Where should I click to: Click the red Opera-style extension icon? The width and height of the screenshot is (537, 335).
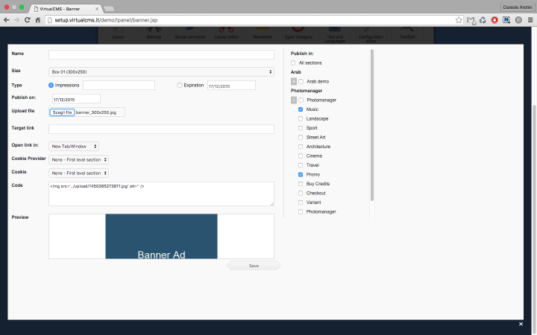(x=494, y=20)
